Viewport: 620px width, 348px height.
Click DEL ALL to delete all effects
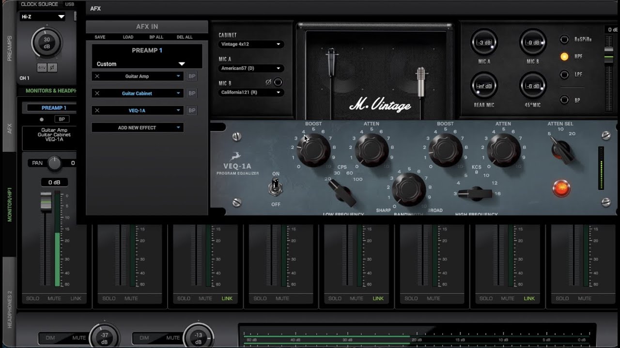coord(185,37)
